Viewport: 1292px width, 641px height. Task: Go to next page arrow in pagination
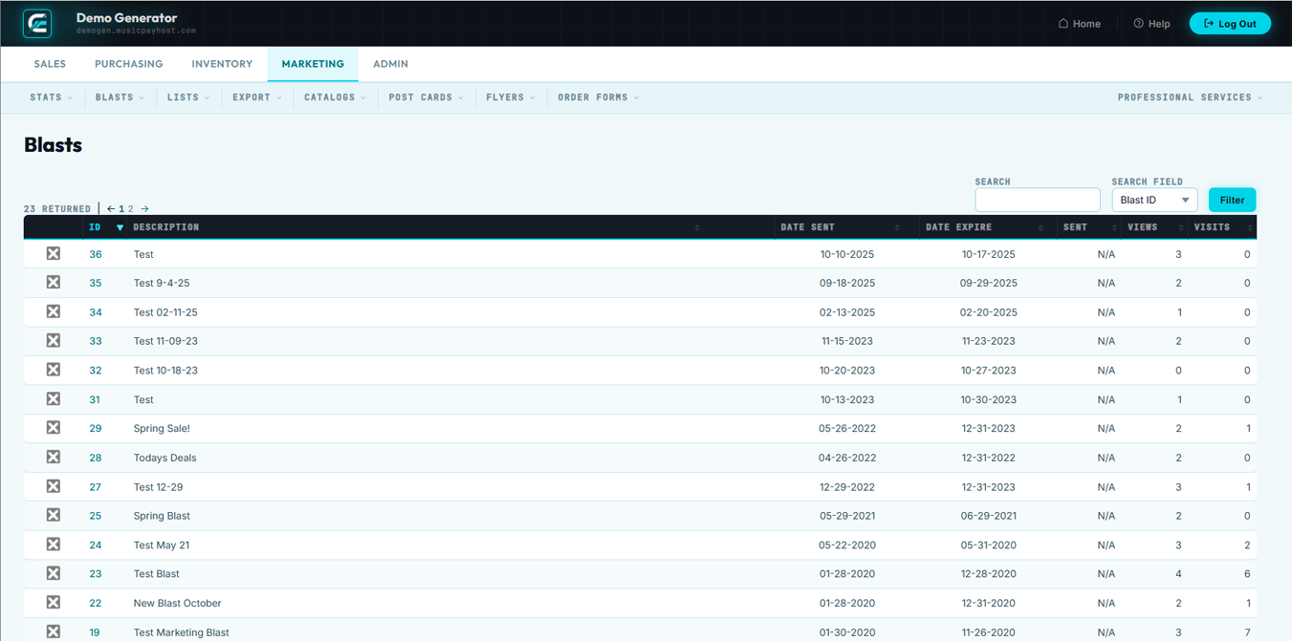[x=144, y=208]
